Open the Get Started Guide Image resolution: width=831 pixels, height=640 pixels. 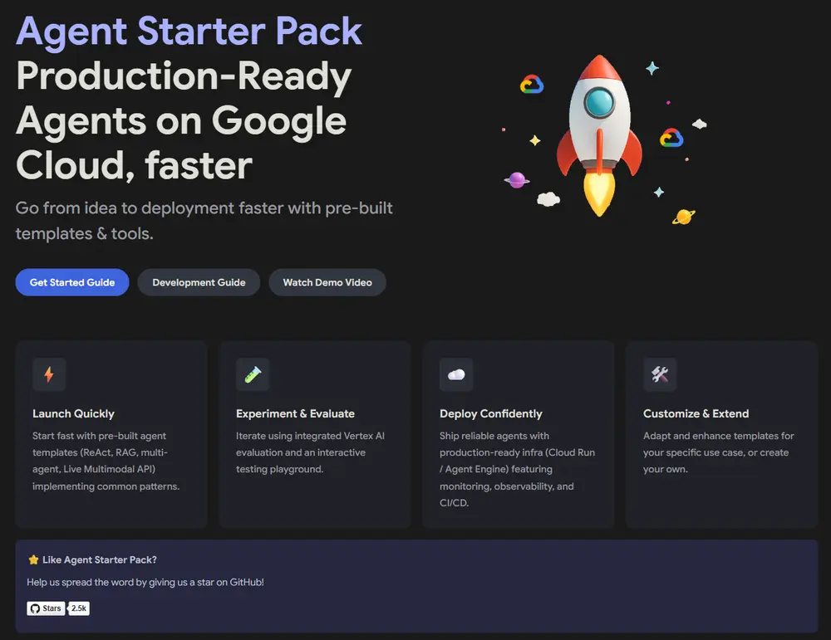pyautogui.click(x=72, y=282)
